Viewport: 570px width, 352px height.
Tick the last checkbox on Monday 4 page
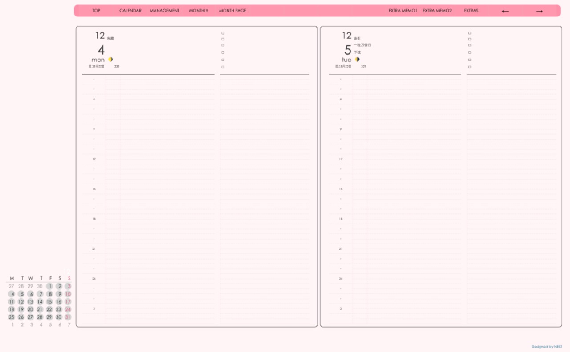[x=223, y=67]
